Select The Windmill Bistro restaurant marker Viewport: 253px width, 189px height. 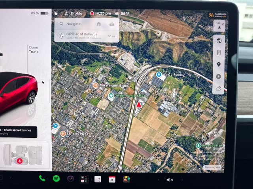tap(96, 85)
